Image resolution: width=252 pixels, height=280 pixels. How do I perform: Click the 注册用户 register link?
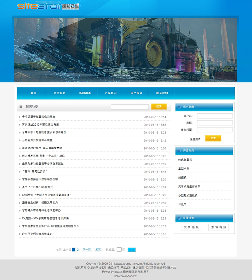coord(195,139)
